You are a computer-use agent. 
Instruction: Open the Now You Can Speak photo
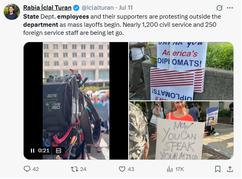[x=181, y=130]
